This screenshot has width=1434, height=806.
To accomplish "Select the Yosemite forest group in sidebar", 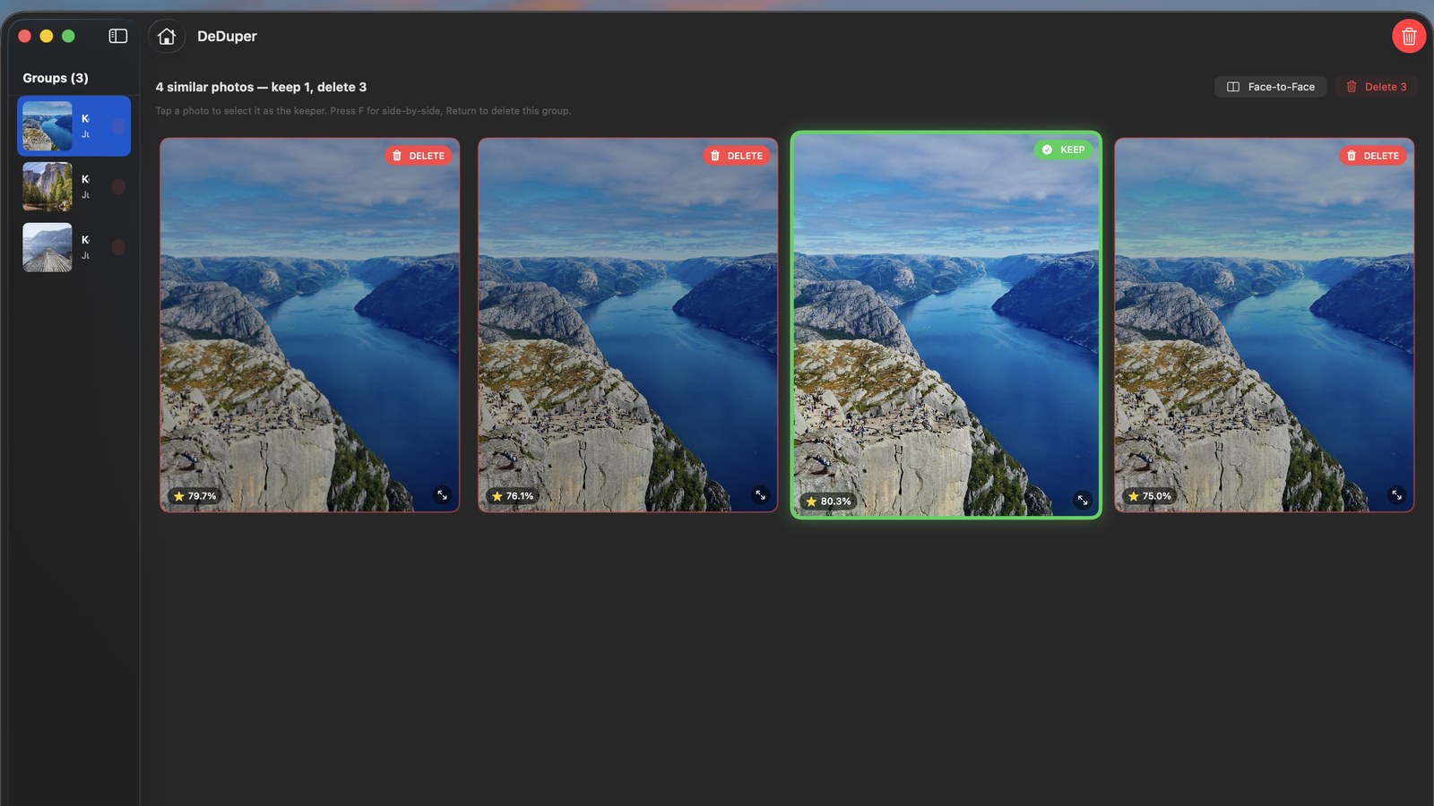I will pos(74,186).
